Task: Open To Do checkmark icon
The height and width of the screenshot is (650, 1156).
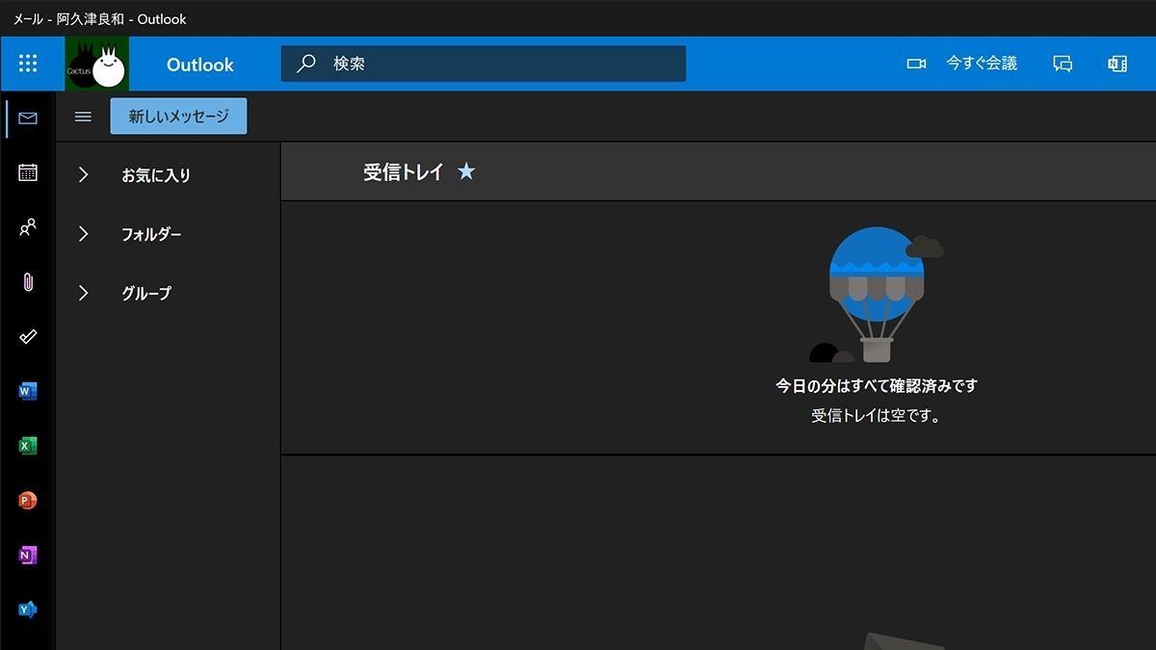Action: coord(28,337)
